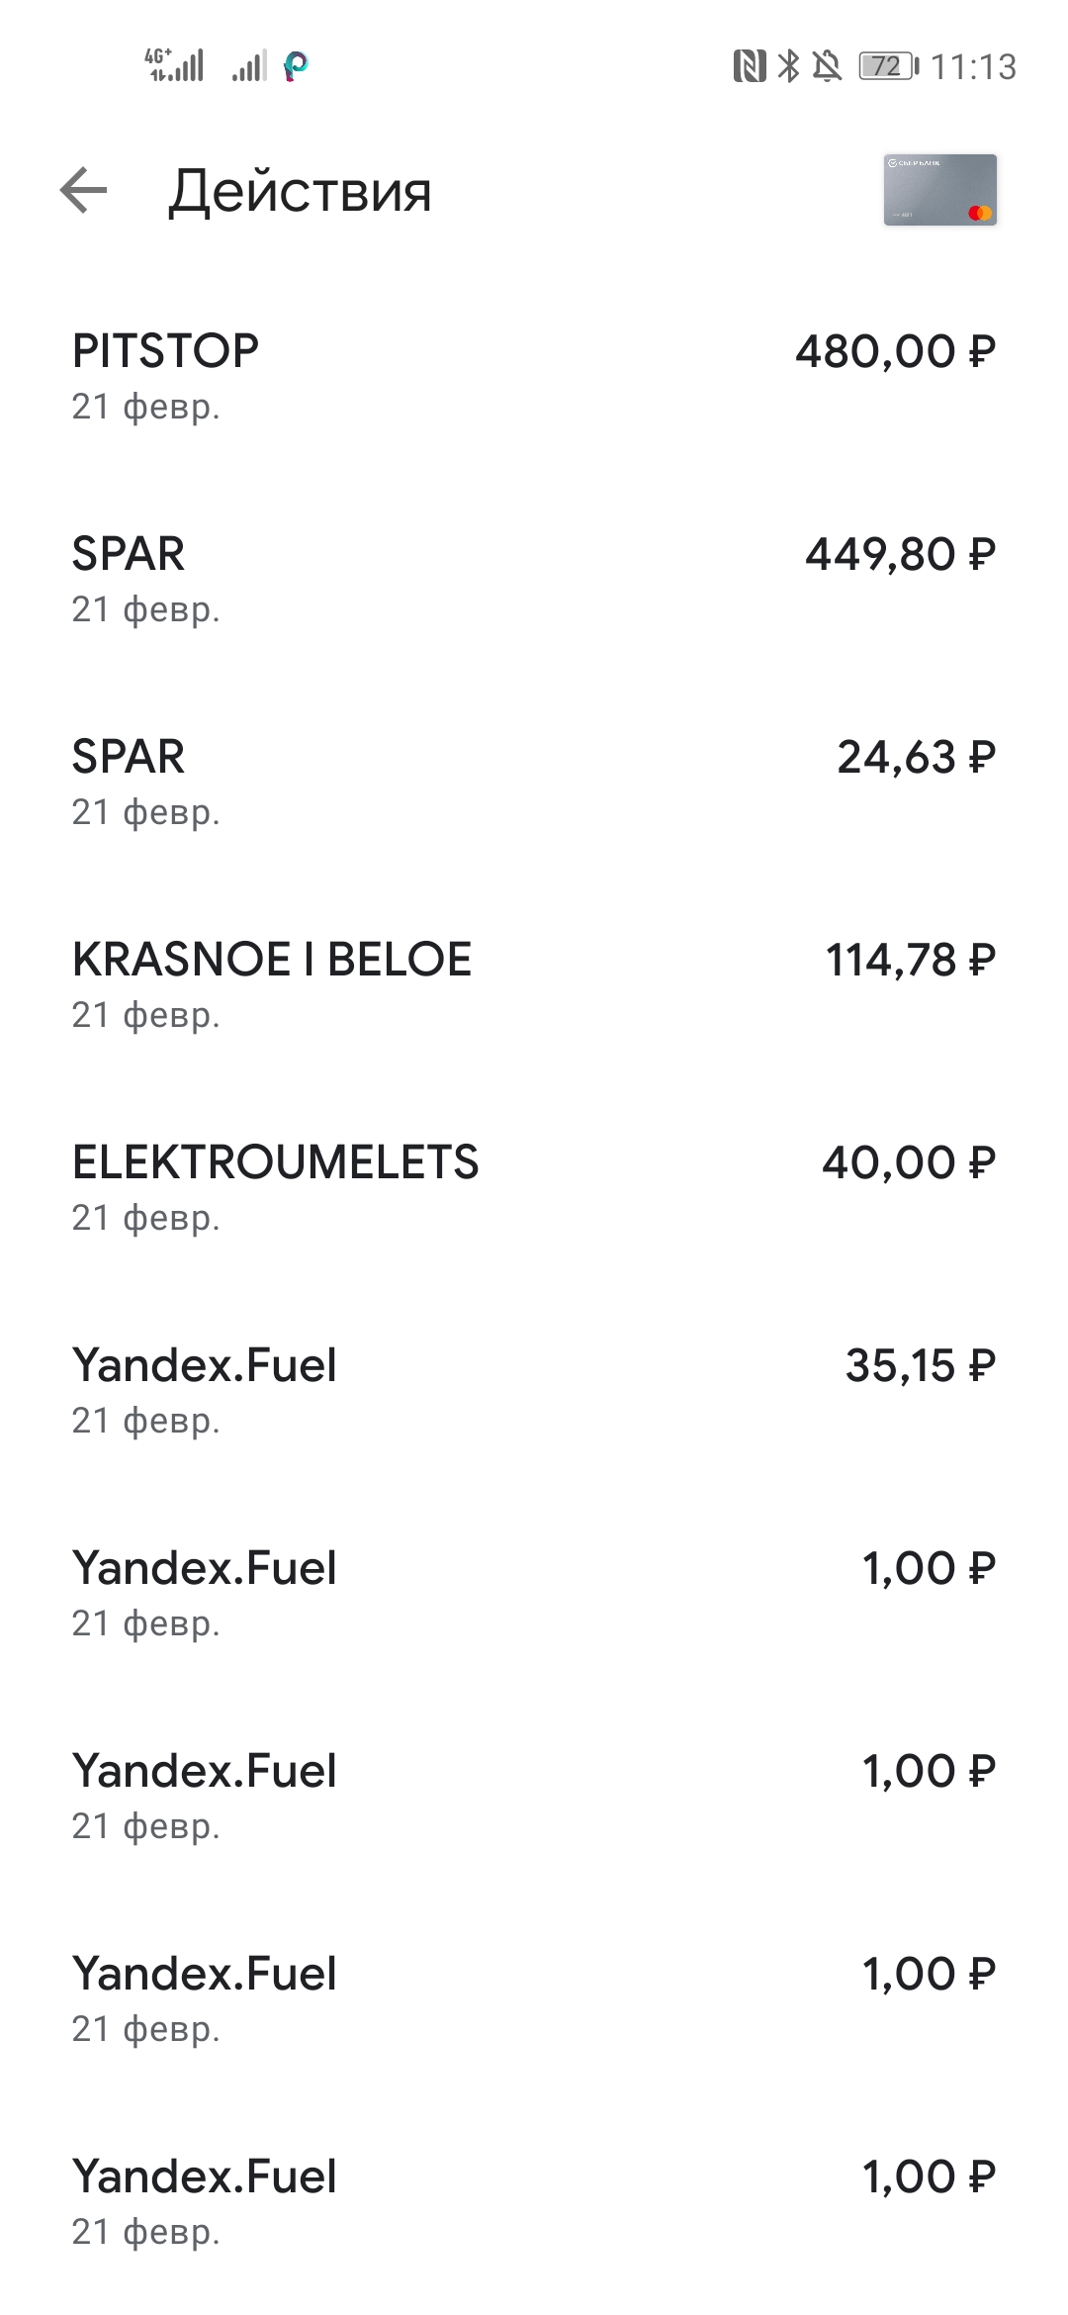Tap the clock showing 11:13
1068x2315 pixels.
click(973, 66)
